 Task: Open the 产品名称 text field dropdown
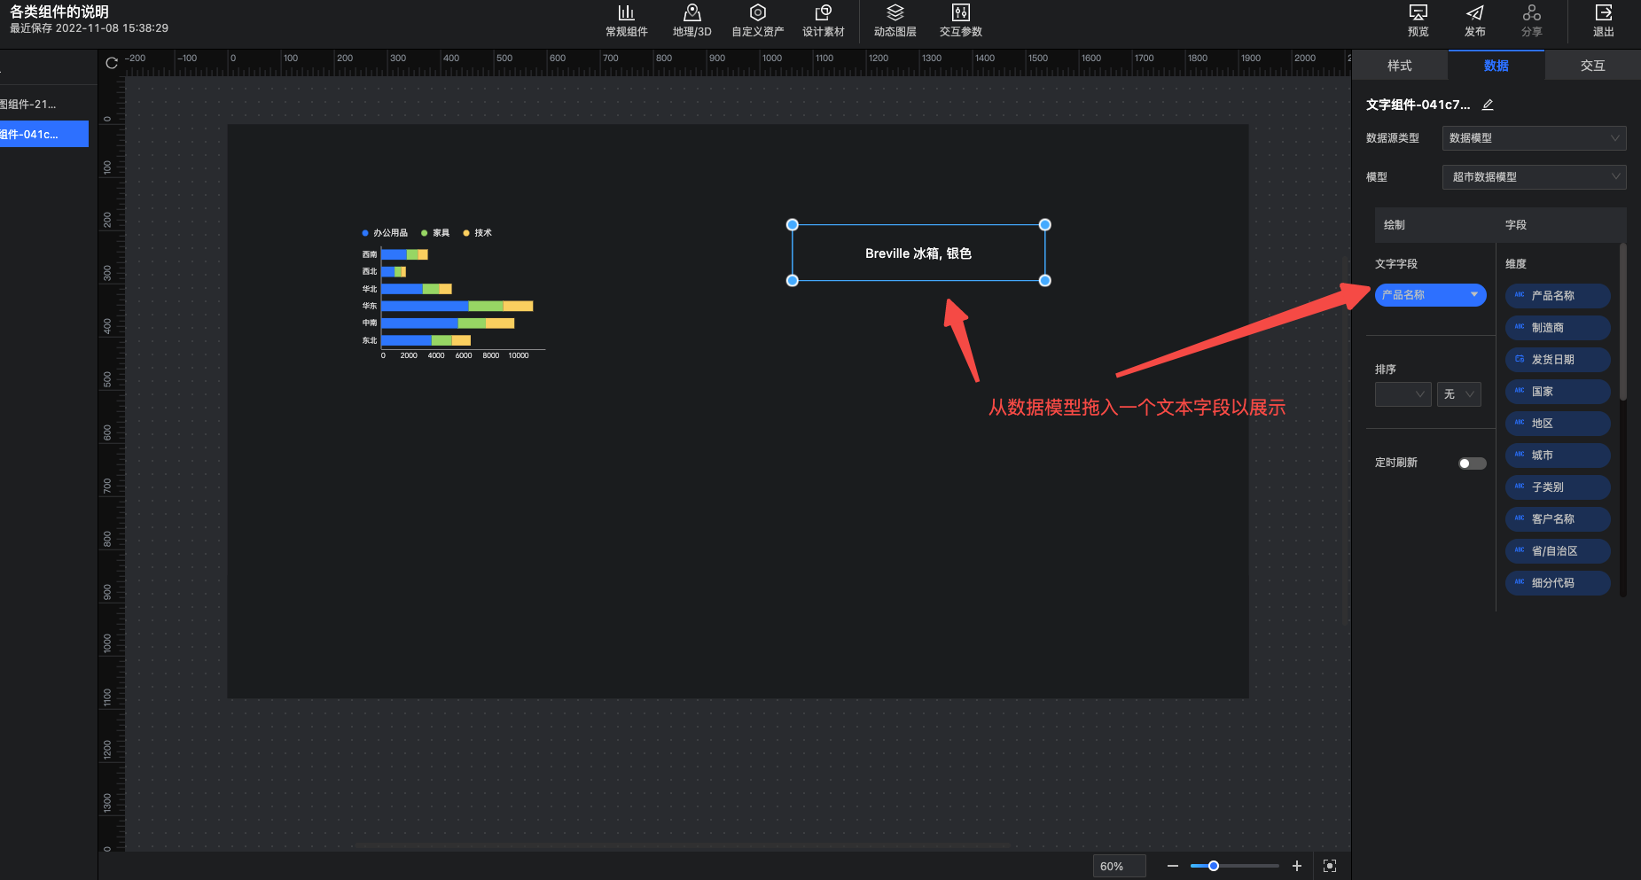(x=1473, y=295)
